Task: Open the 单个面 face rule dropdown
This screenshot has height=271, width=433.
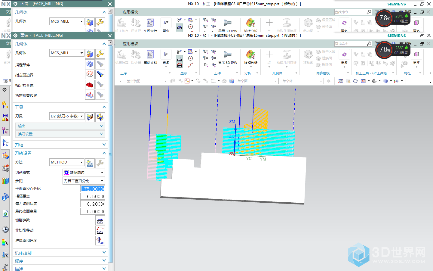Action: (257, 81)
